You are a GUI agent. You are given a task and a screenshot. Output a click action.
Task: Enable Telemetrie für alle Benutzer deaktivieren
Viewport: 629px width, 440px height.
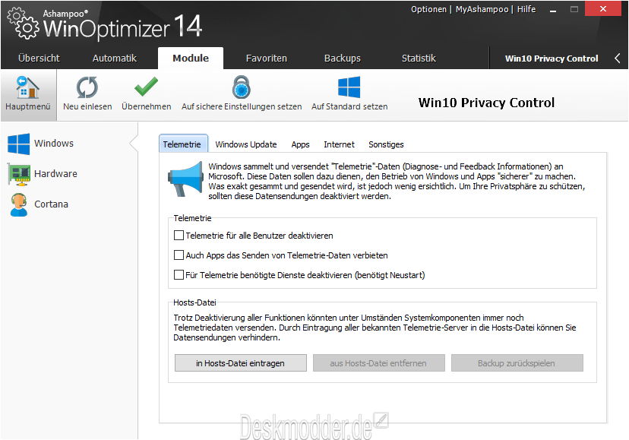click(x=179, y=236)
